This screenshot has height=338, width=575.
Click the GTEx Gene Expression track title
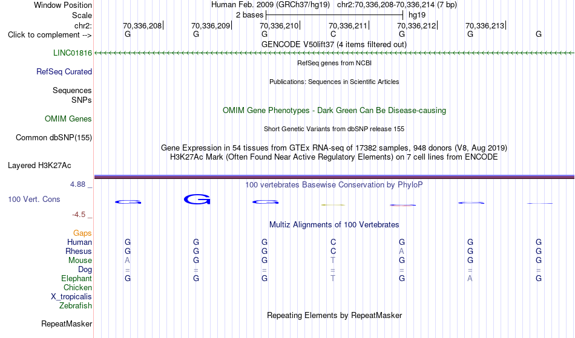click(334, 148)
